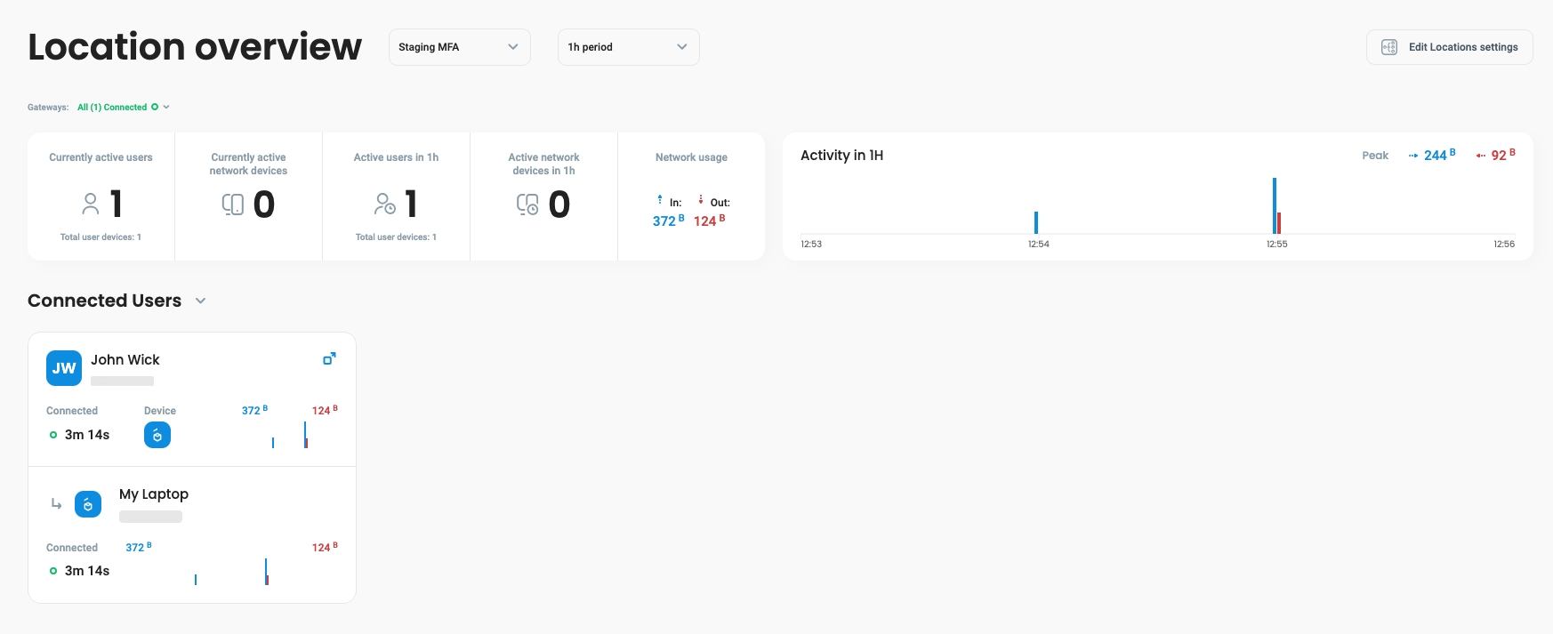Click the John Wick user name

(x=125, y=360)
